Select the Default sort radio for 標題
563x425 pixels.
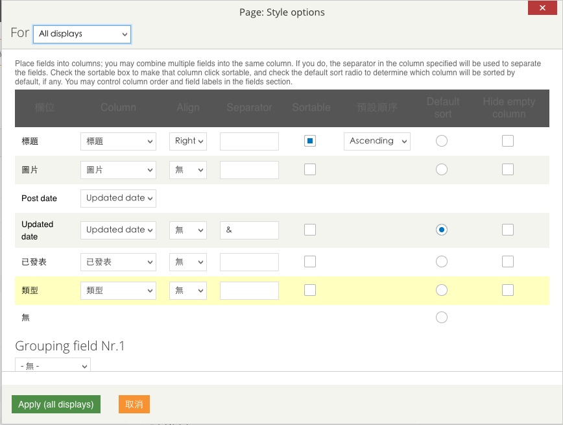442,141
